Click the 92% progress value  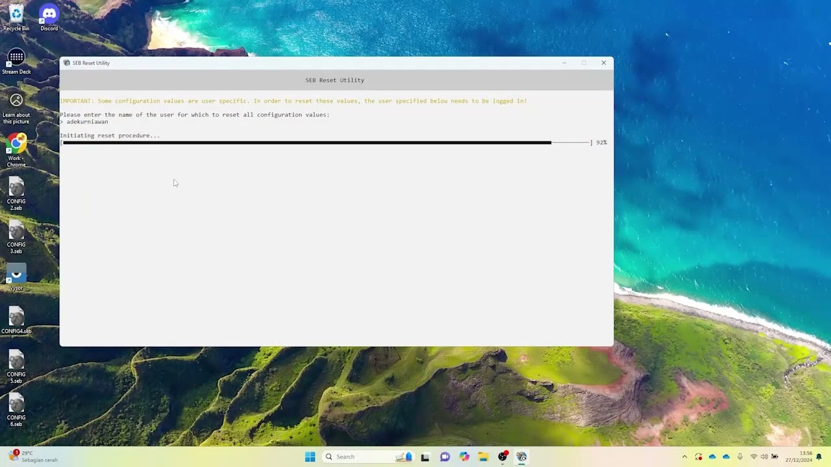pyautogui.click(x=601, y=143)
